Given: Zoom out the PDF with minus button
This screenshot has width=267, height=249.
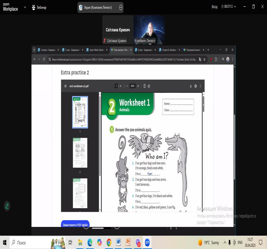Looking at the screenshot, I should (x=127, y=86).
